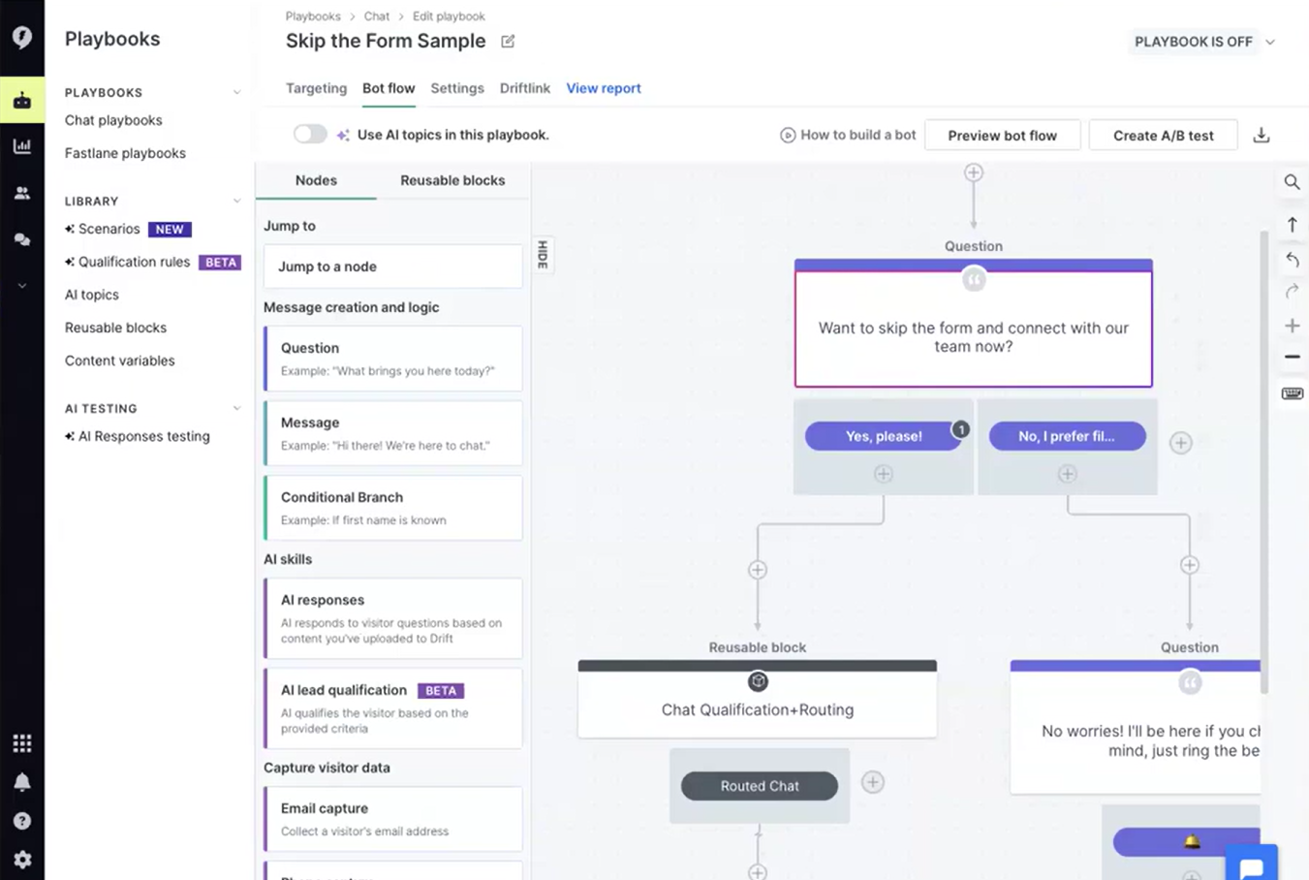Open notifications bell in left sidebar
This screenshot has width=1309, height=880.
[22, 782]
